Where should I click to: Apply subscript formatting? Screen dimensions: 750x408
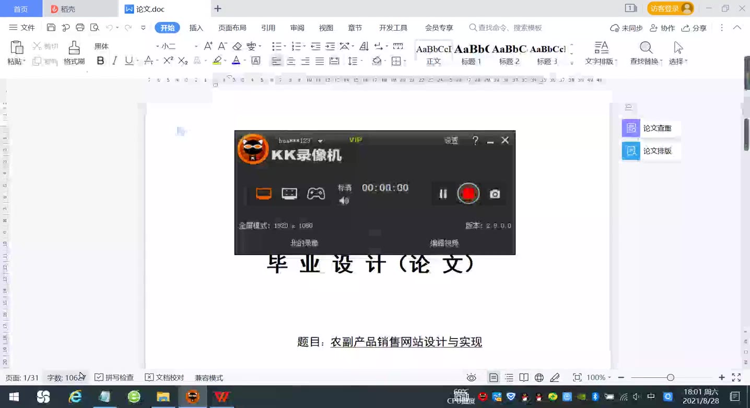183,61
